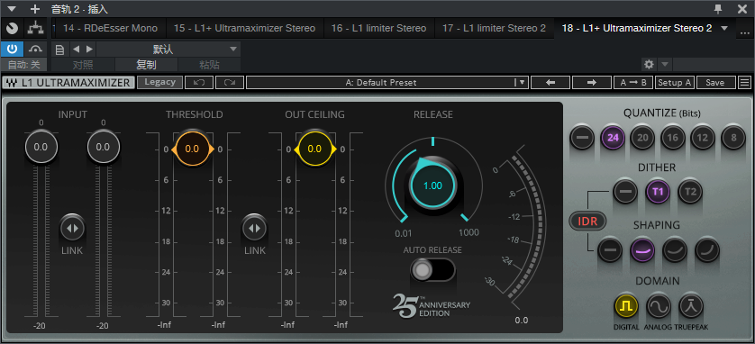Open the Waves hamburger menu
This screenshot has height=344, width=755.
click(744, 82)
